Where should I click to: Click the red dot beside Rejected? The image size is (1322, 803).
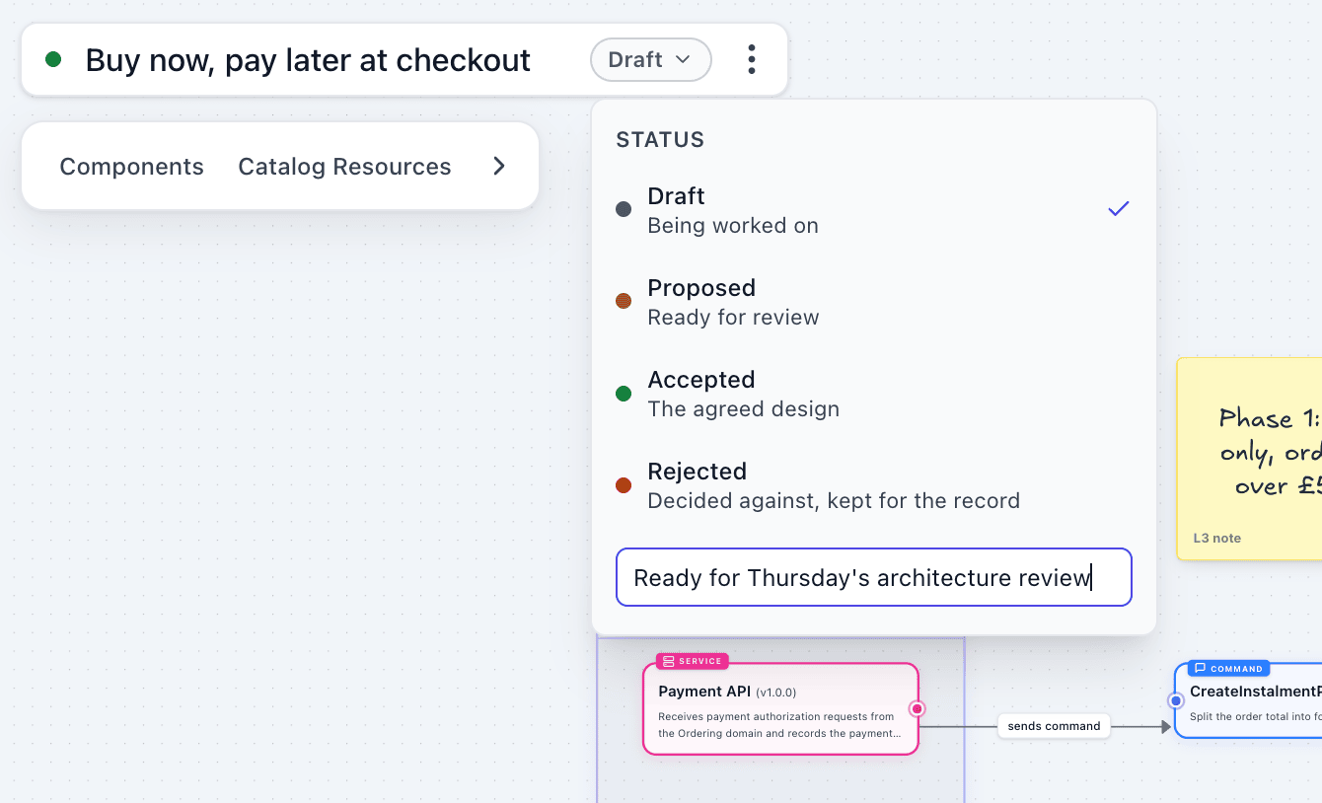coord(624,485)
